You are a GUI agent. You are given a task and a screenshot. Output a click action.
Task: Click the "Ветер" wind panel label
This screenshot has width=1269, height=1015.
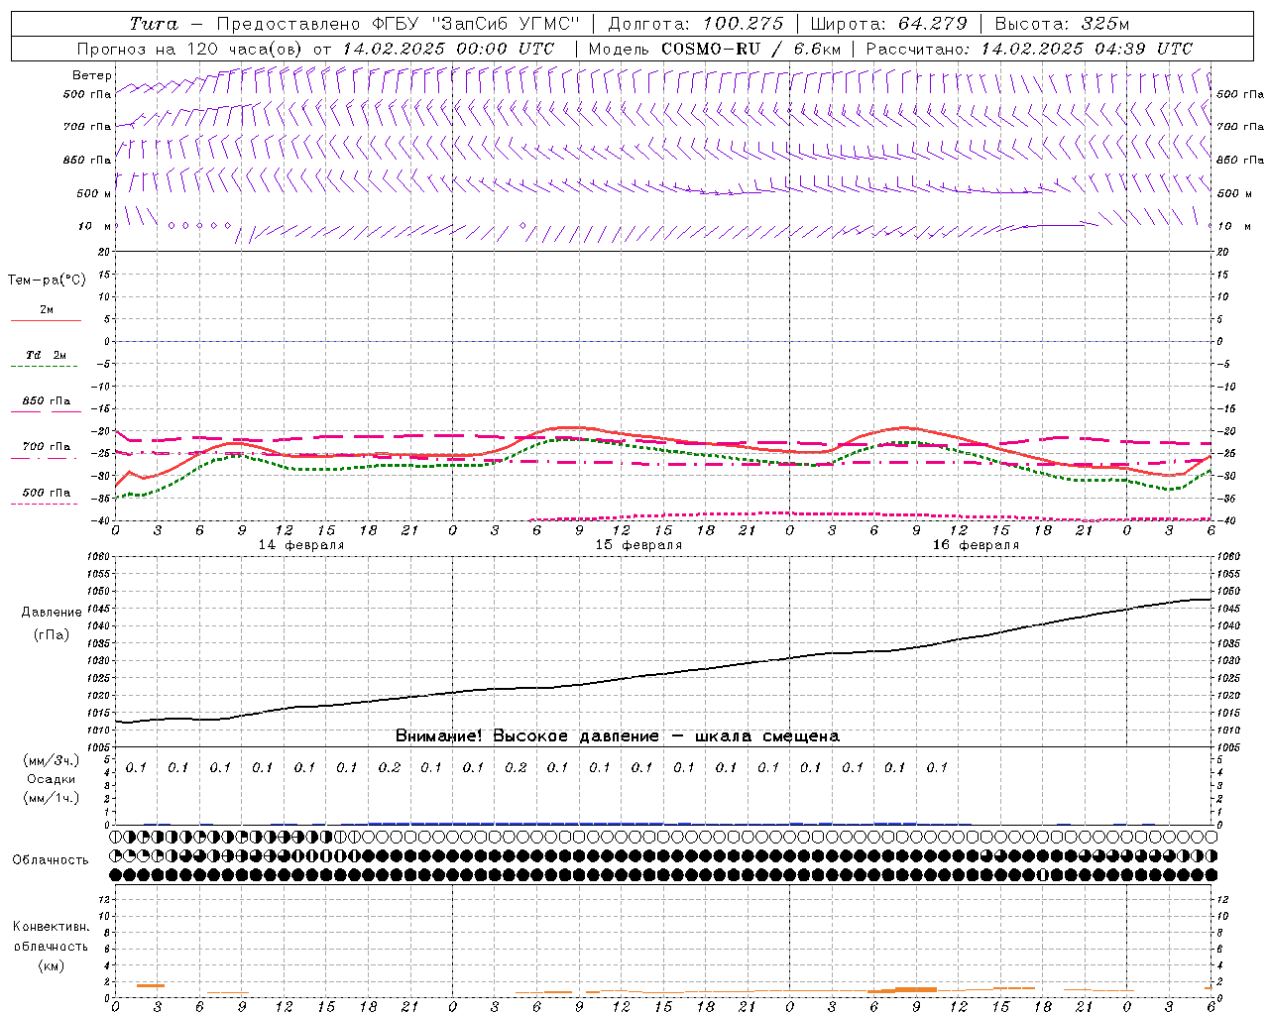coord(92,75)
